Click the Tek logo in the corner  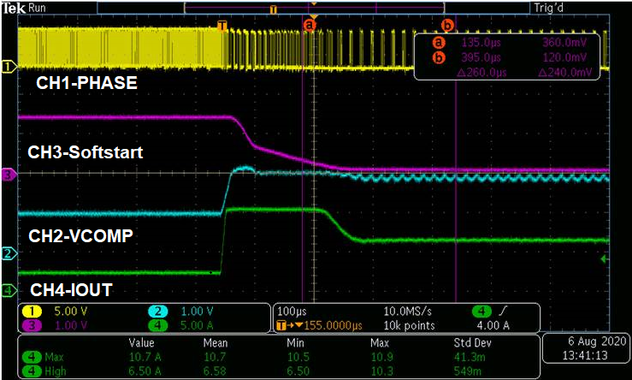tap(13, 8)
